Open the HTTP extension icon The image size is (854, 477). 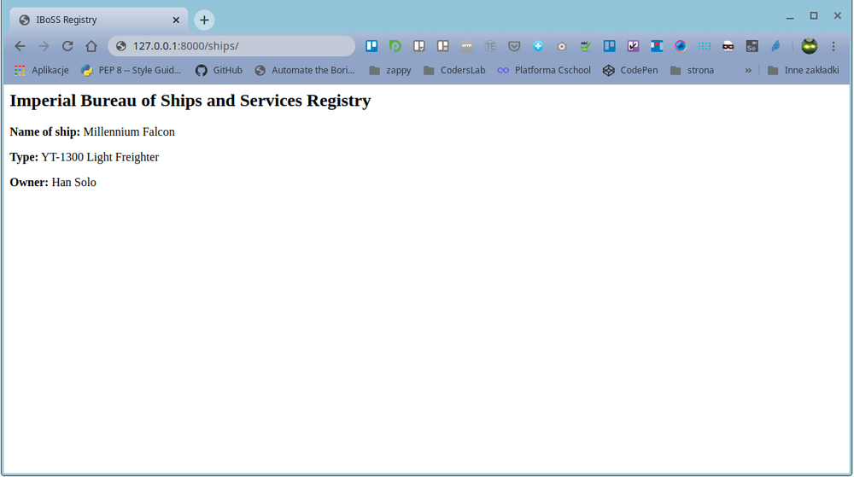tap(467, 46)
